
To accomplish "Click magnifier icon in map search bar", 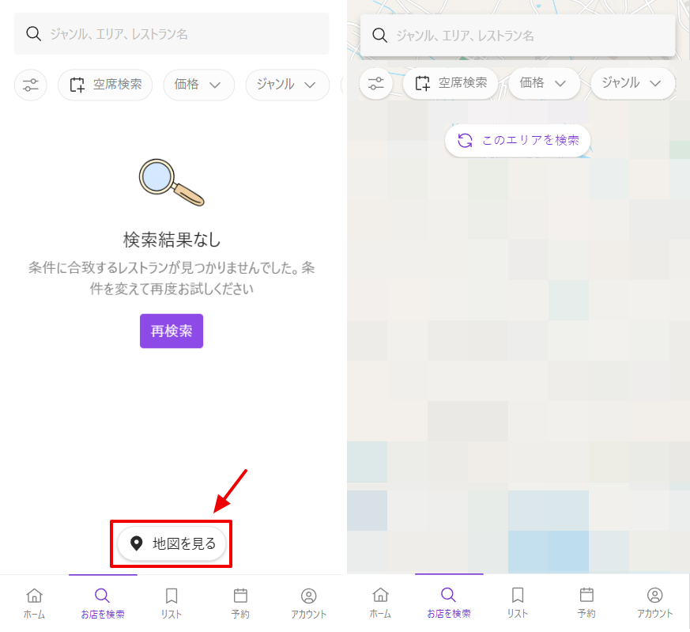I will (379, 36).
